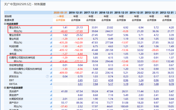Select the 2015-12-31 column header

pyautogui.click(x=121, y=13)
